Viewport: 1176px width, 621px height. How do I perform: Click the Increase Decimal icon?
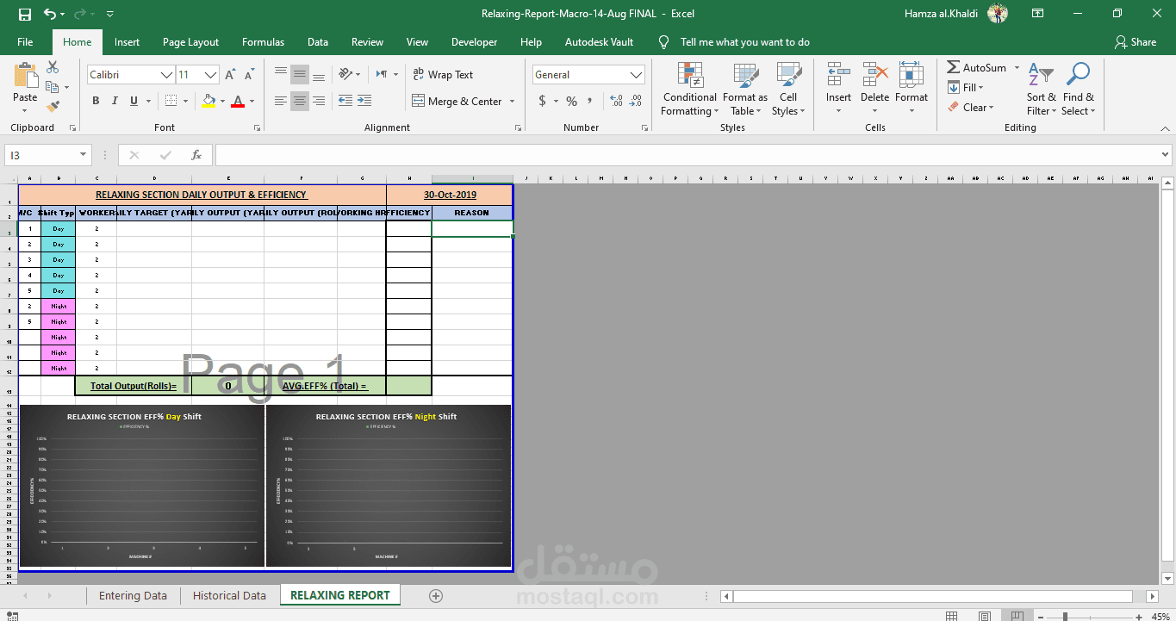[614, 101]
